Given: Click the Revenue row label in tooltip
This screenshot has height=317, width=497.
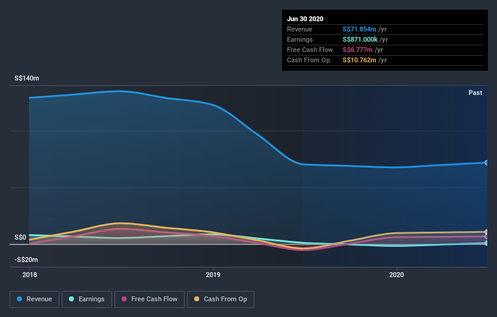Looking at the screenshot, I should pos(300,29).
